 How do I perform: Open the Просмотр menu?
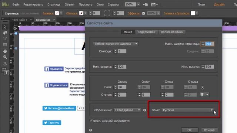[x=86, y=4]
